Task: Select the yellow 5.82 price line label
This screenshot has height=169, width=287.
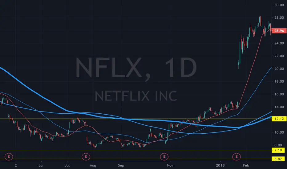Action: [x=278, y=159]
